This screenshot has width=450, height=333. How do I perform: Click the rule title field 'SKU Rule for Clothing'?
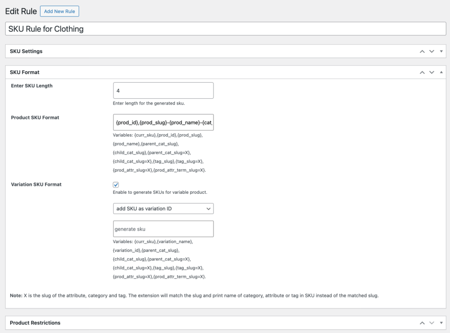tap(225, 29)
